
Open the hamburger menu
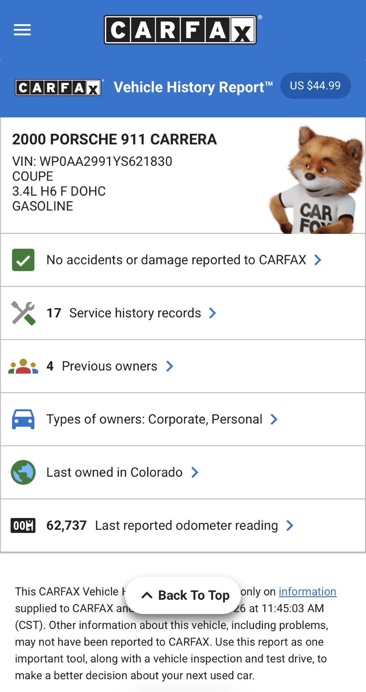click(22, 30)
